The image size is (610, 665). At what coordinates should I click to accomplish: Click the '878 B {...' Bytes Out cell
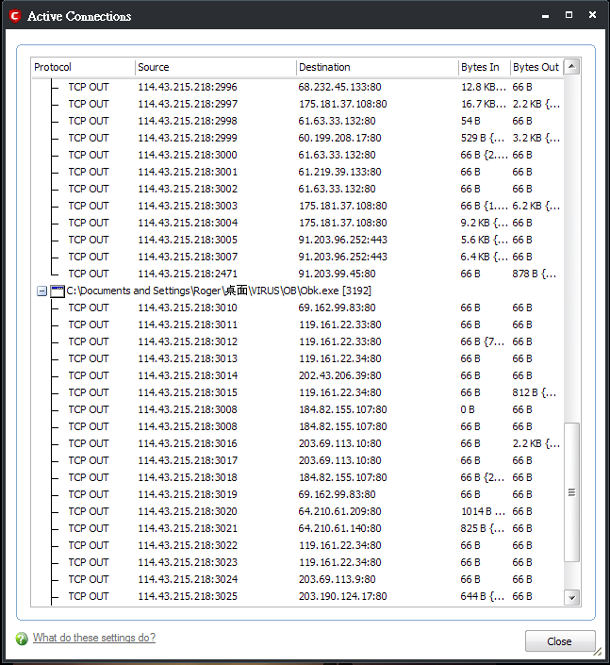click(535, 274)
